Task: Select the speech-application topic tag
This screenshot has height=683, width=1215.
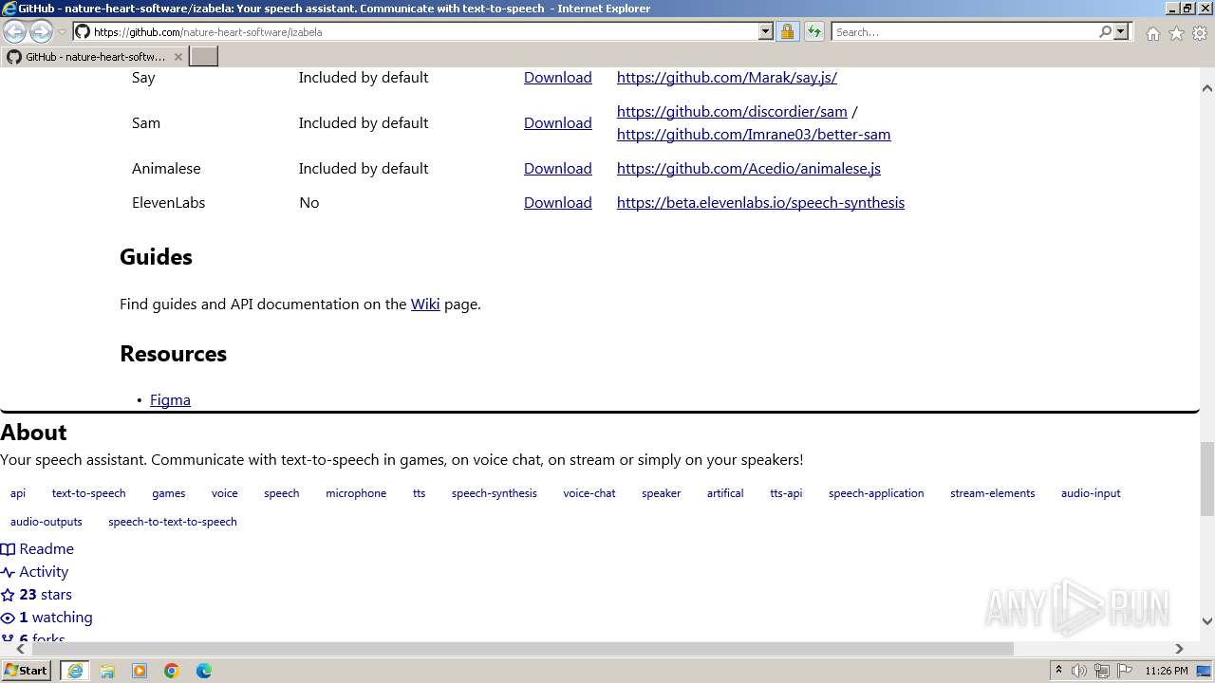Action: [876, 493]
